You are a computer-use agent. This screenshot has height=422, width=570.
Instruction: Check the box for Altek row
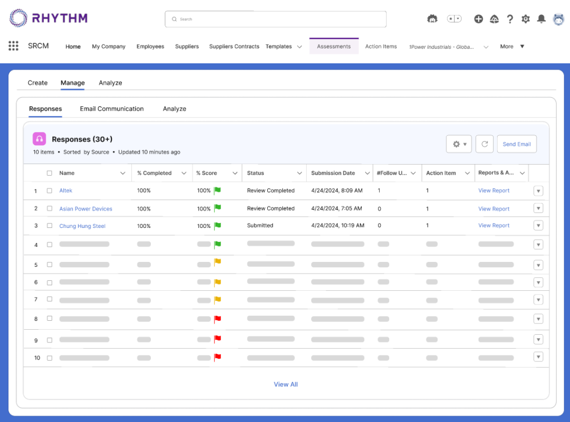coord(50,191)
